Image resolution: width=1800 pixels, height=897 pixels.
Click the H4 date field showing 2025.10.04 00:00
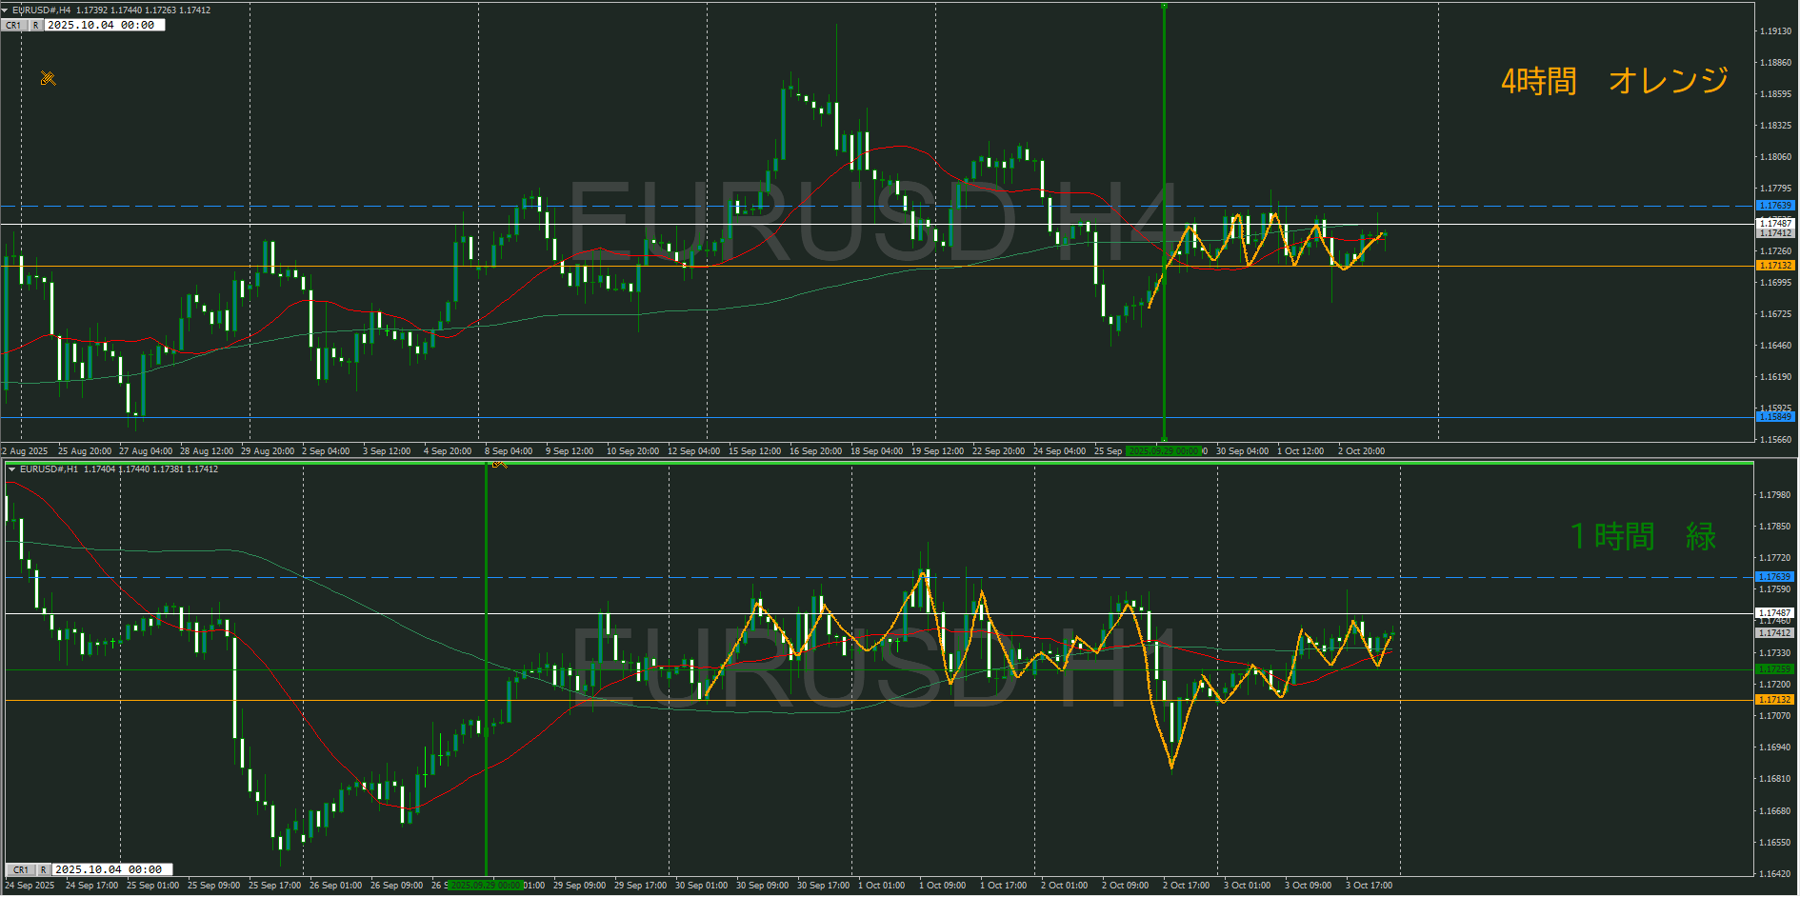[x=103, y=25]
